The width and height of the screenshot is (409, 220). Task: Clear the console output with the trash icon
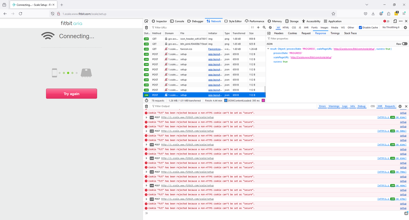coord(147,106)
